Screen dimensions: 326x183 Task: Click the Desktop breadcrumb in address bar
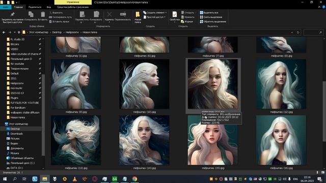point(57,33)
